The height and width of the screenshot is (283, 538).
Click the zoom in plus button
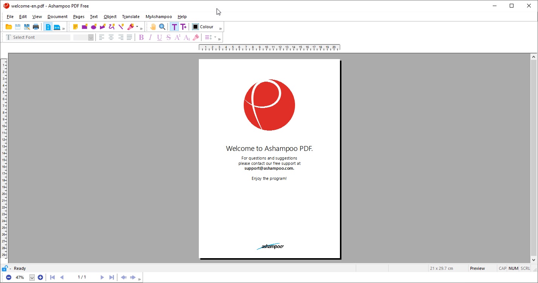[40, 277]
